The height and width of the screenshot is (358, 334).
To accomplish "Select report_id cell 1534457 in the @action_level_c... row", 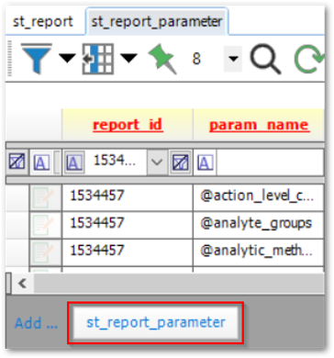I will 128,197.
